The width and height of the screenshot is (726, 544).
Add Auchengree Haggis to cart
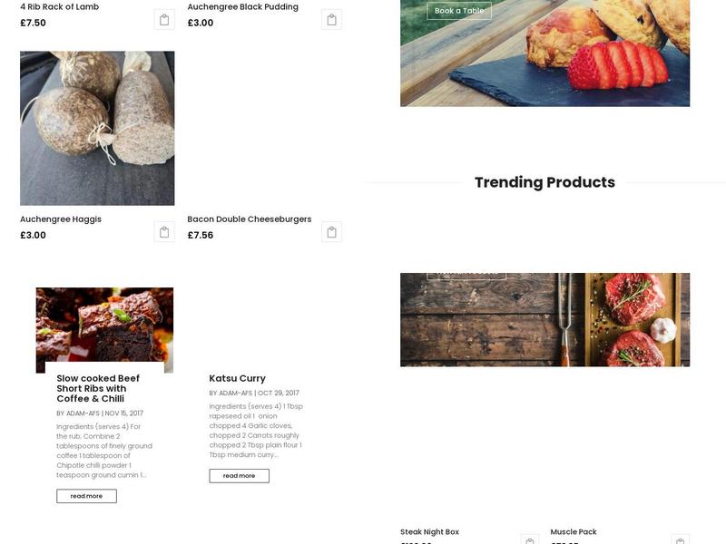click(x=164, y=232)
